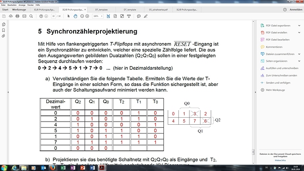Select PDF-Datei erstellen tool

pyautogui.click(x=276, y=33)
